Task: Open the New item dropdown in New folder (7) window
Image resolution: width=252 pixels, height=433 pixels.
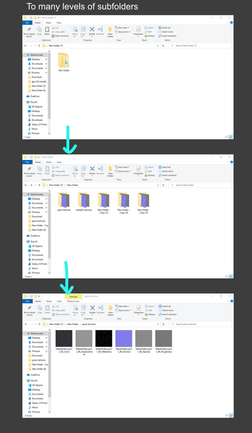Action: [122, 28]
